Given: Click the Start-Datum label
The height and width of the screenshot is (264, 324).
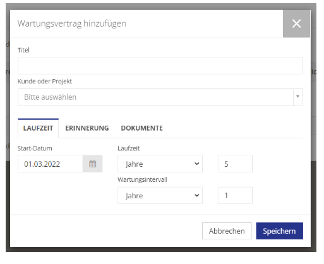Looking at the screenshot, I should tap(35, 148).
